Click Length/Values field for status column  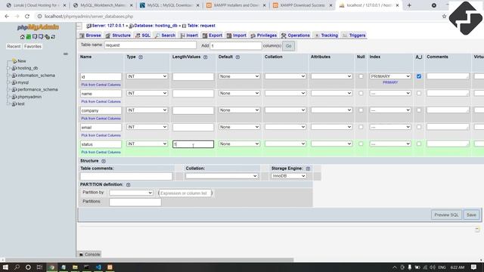[x=193, y=144]
